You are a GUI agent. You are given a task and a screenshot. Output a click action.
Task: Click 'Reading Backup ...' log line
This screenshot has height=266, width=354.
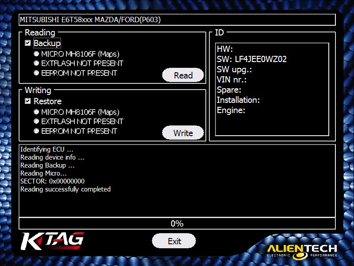47,165
